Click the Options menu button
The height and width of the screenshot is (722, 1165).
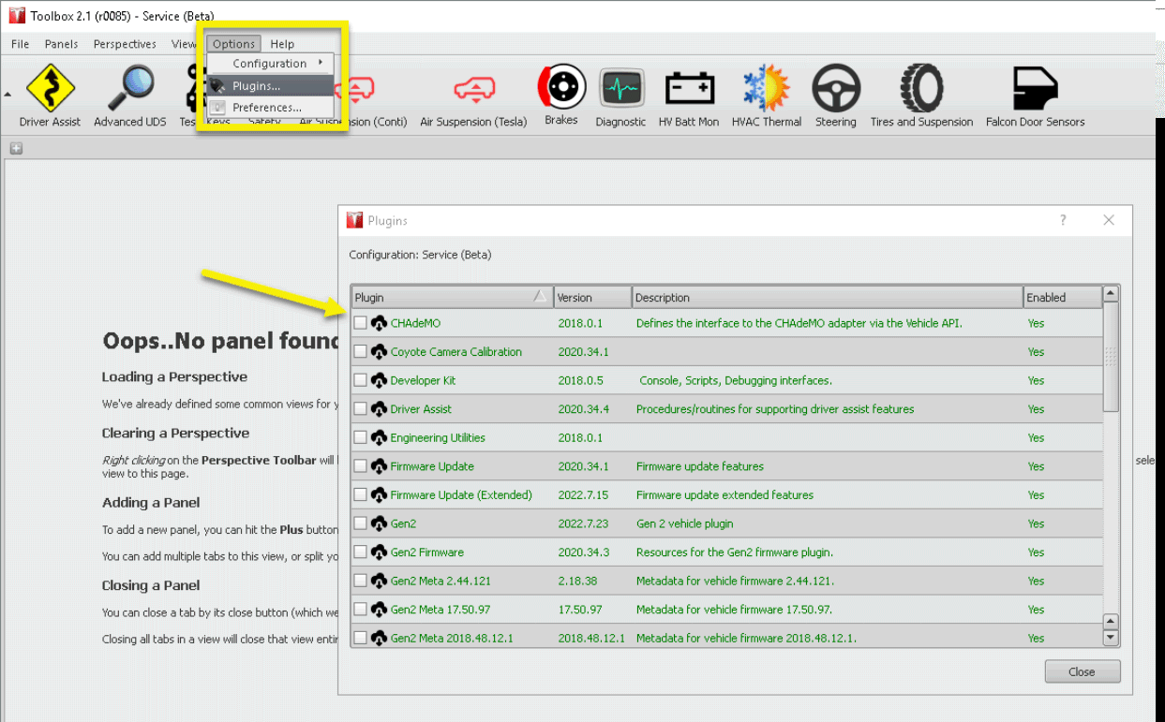click(x=233, y=44)
